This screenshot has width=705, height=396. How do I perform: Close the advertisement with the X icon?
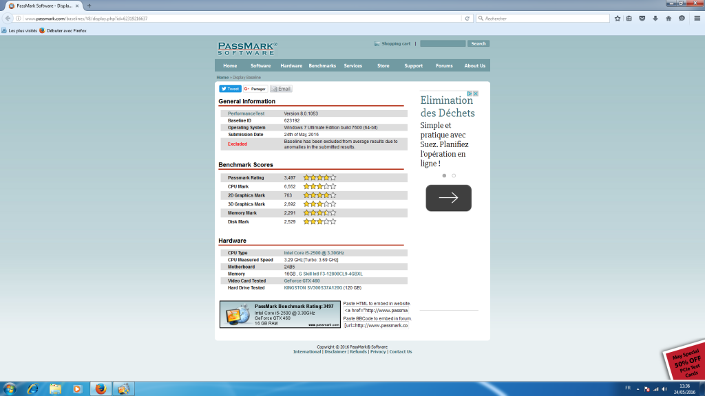click(476, 93)
